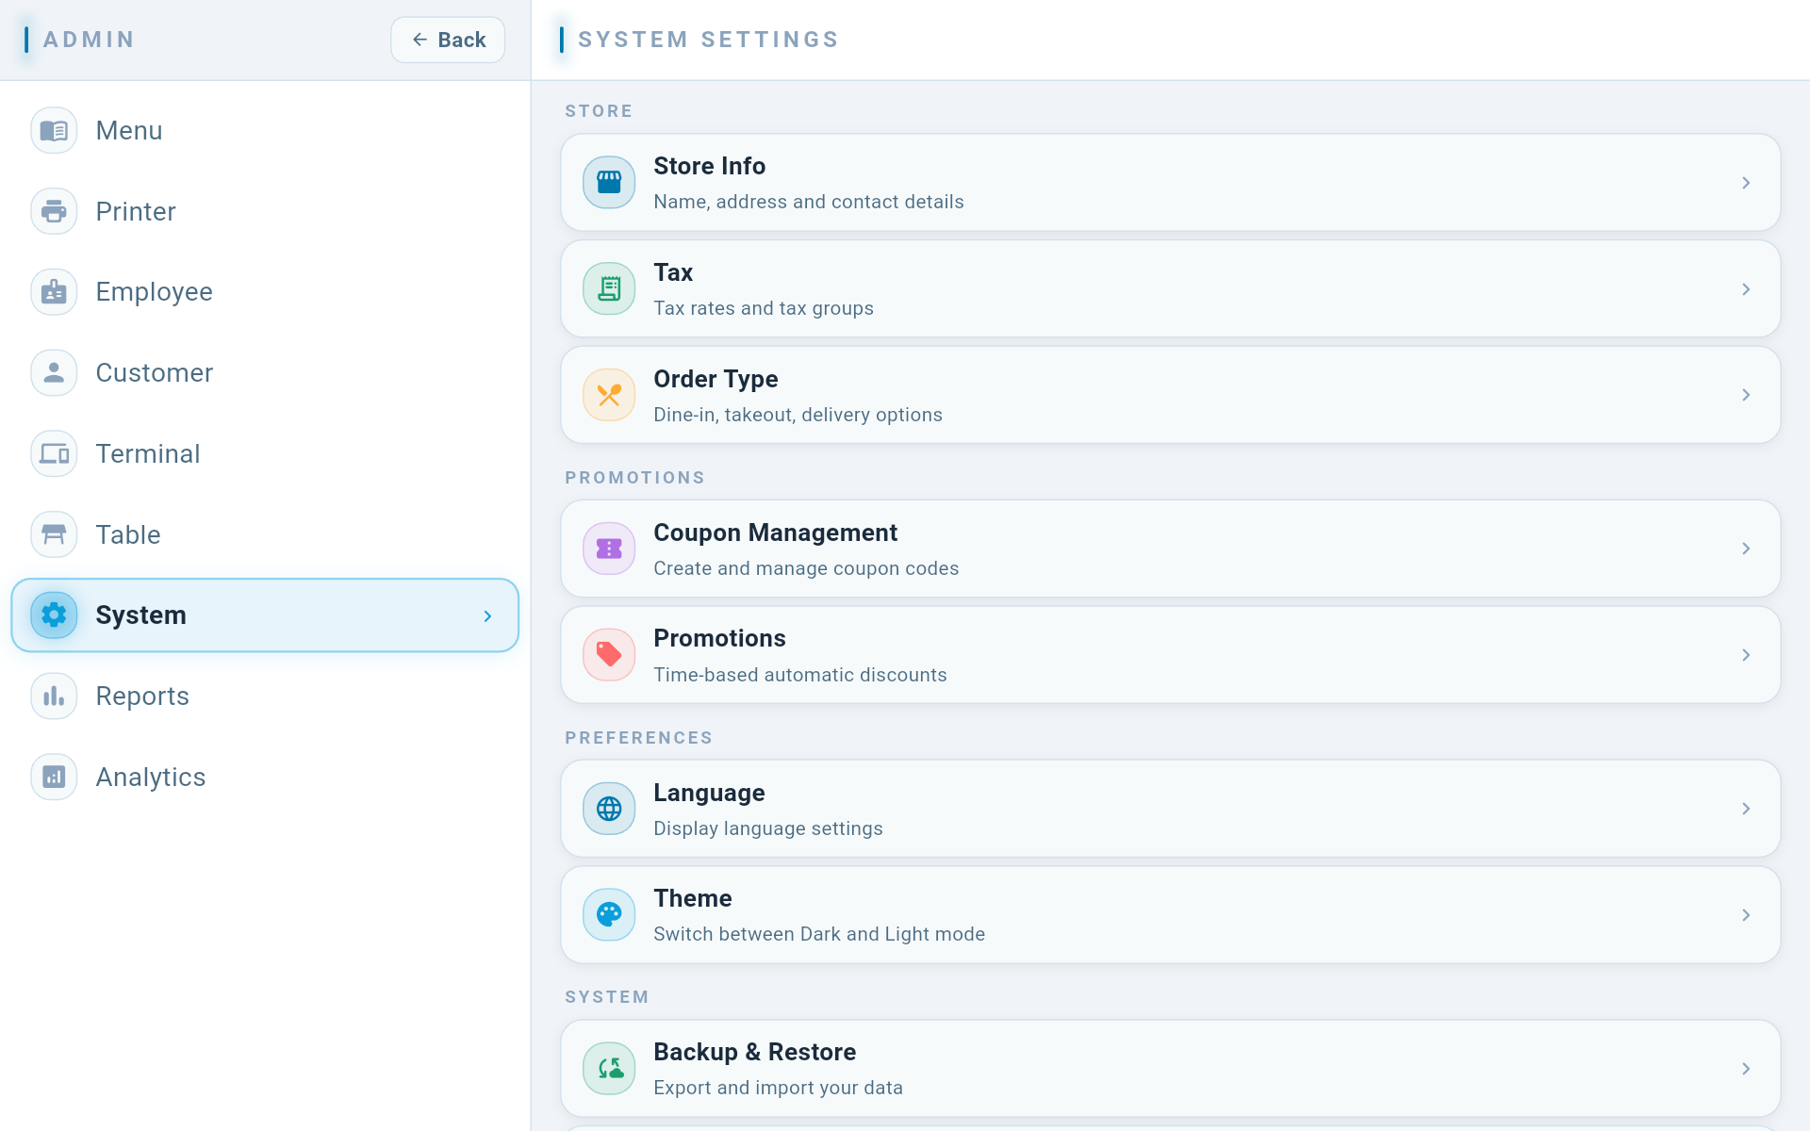Click the Terminal devices icon
Screen dimensions: 1810x1131
[54, 454]
